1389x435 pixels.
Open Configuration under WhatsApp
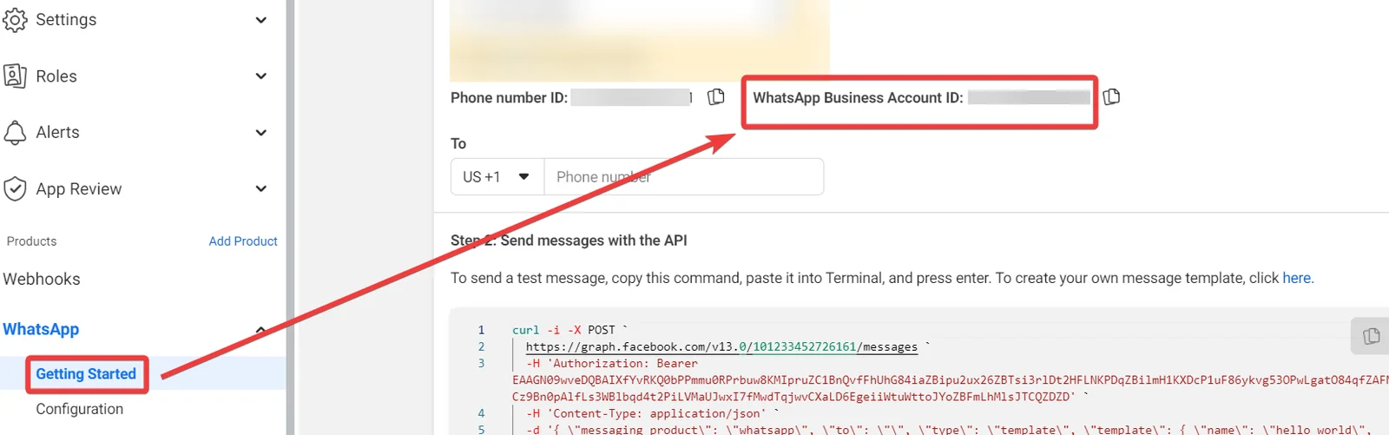(x=79, y=409)
